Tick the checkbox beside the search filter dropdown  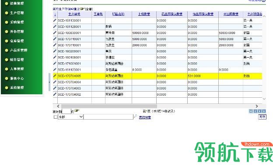point(56,117)
